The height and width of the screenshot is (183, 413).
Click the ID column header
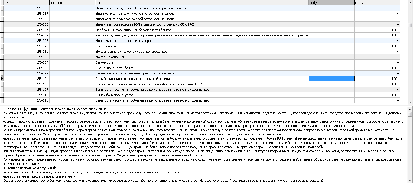click(x=26, y=3)
